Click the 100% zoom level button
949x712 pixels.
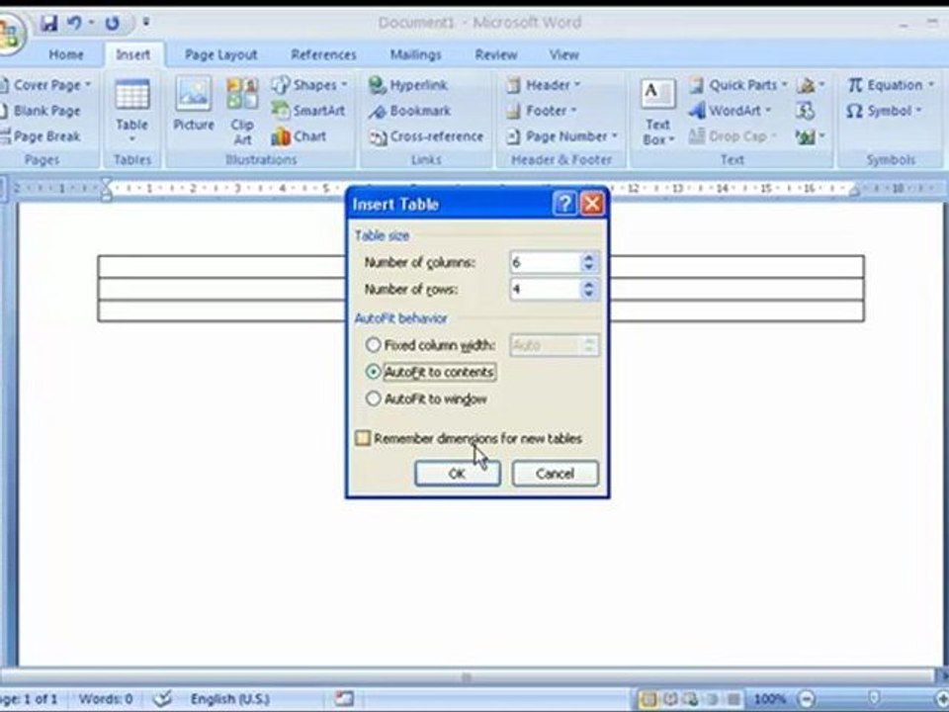tap(770, 700)
